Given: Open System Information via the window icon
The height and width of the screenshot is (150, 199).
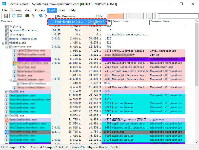Looking at the screenshot, I should [x=19, y=16].
